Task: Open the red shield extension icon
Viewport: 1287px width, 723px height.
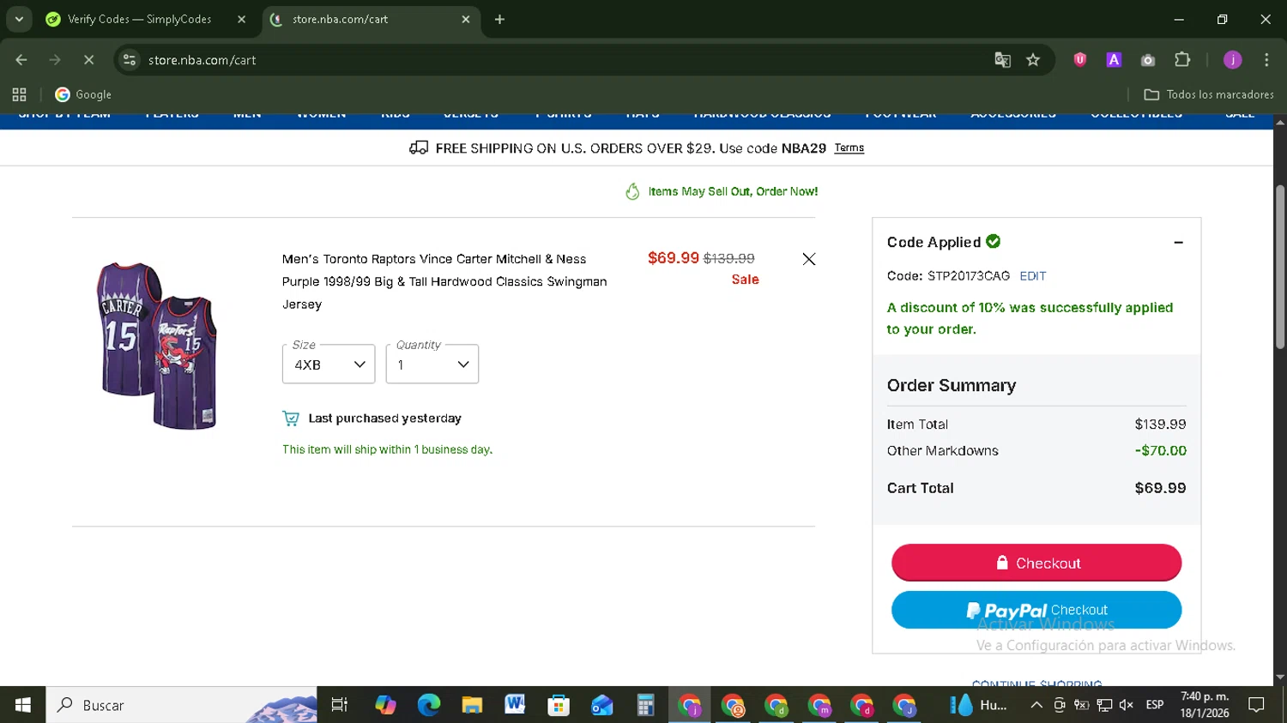Action: coord(1080,60)
